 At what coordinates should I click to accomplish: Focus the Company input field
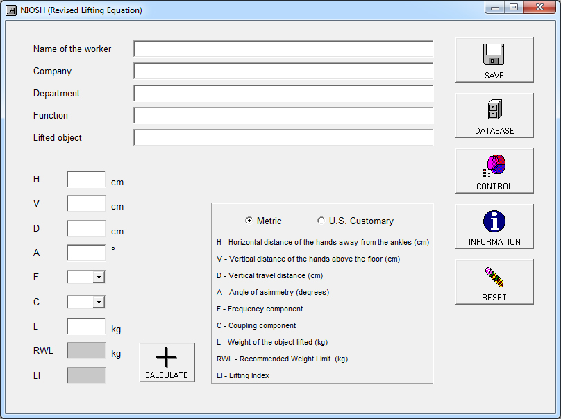[283, 71]
